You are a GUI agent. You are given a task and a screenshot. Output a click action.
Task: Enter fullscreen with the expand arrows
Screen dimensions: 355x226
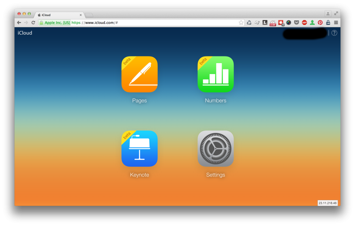(336, 14)
